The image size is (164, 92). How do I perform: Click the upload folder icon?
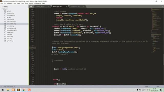point(5,11)
